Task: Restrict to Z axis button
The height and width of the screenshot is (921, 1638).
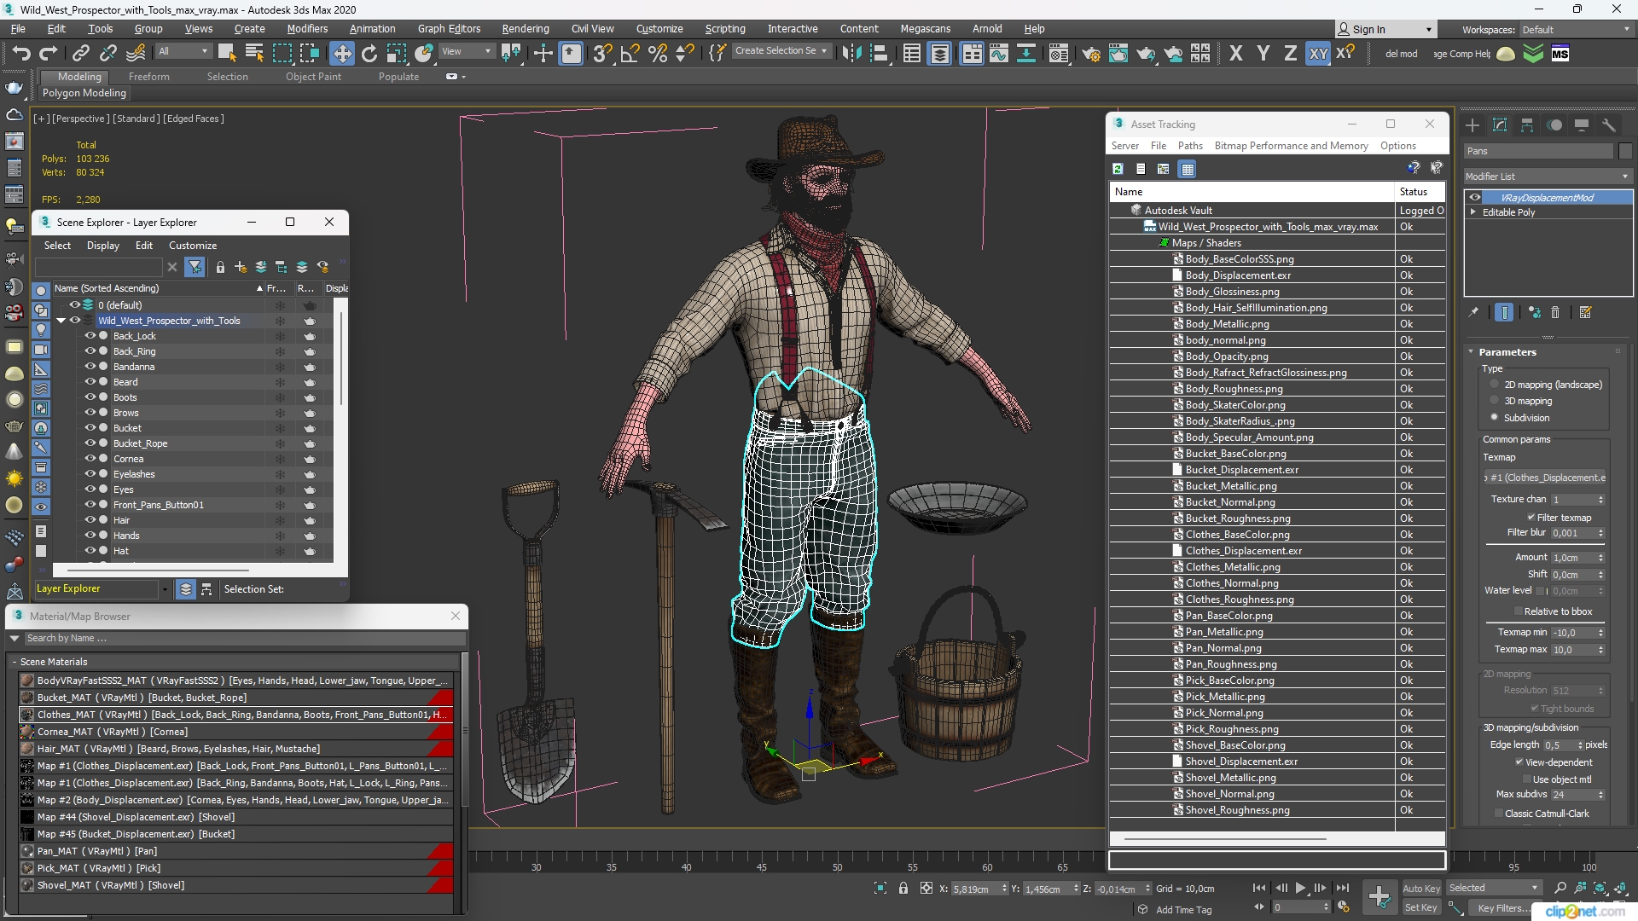Action: point(1290,53)
